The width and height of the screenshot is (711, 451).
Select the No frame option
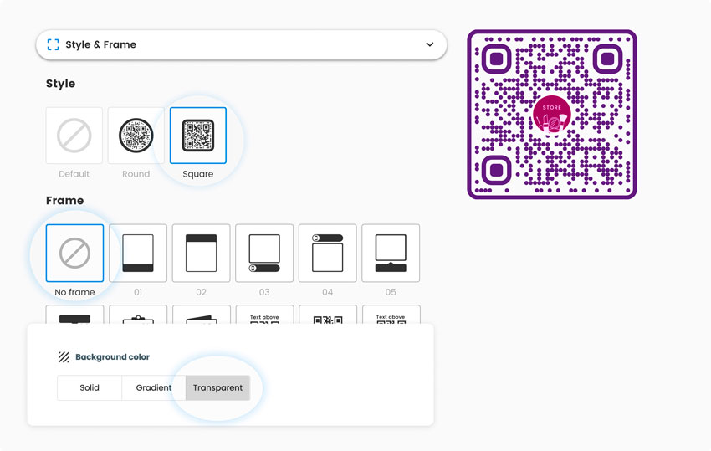point(74,253)
